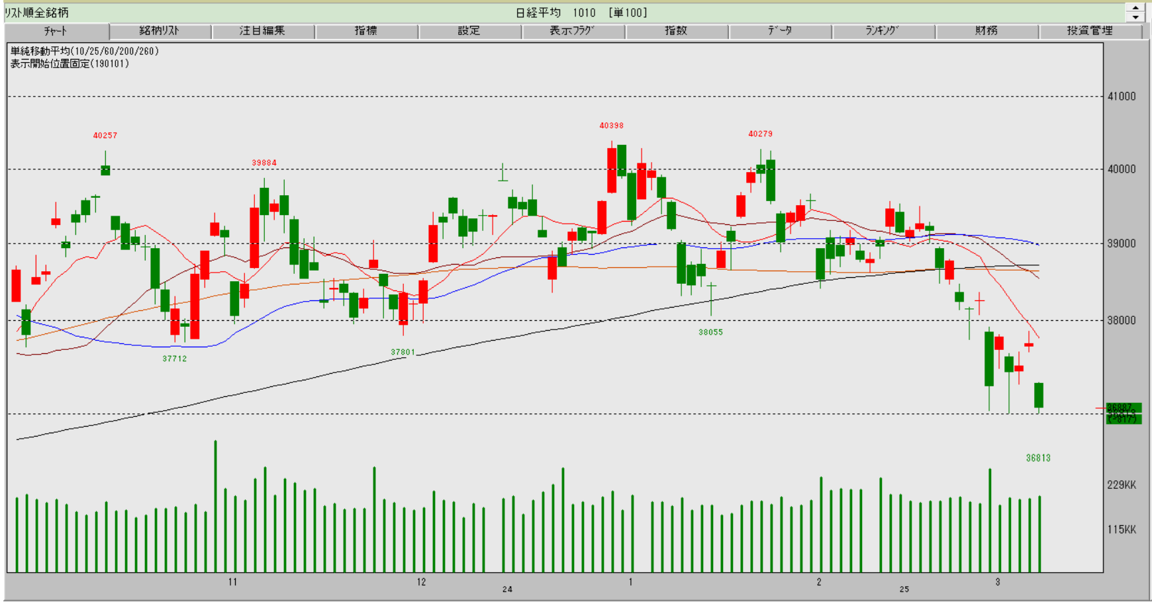Viewport: 1152px width, 602px height.
Task: Click the 表示開始位置固定(190101) text
Action: [x=70, y=64]
